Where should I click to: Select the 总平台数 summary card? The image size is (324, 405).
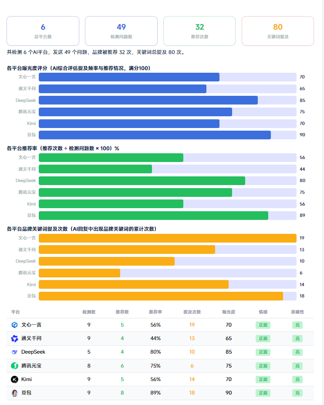[x=43, y=31]
